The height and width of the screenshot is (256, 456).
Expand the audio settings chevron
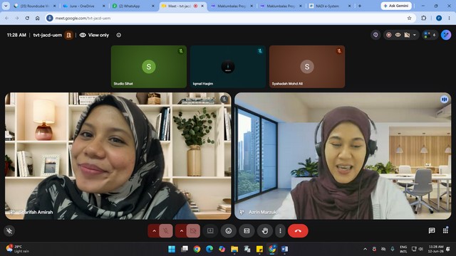tap(154, 230)
